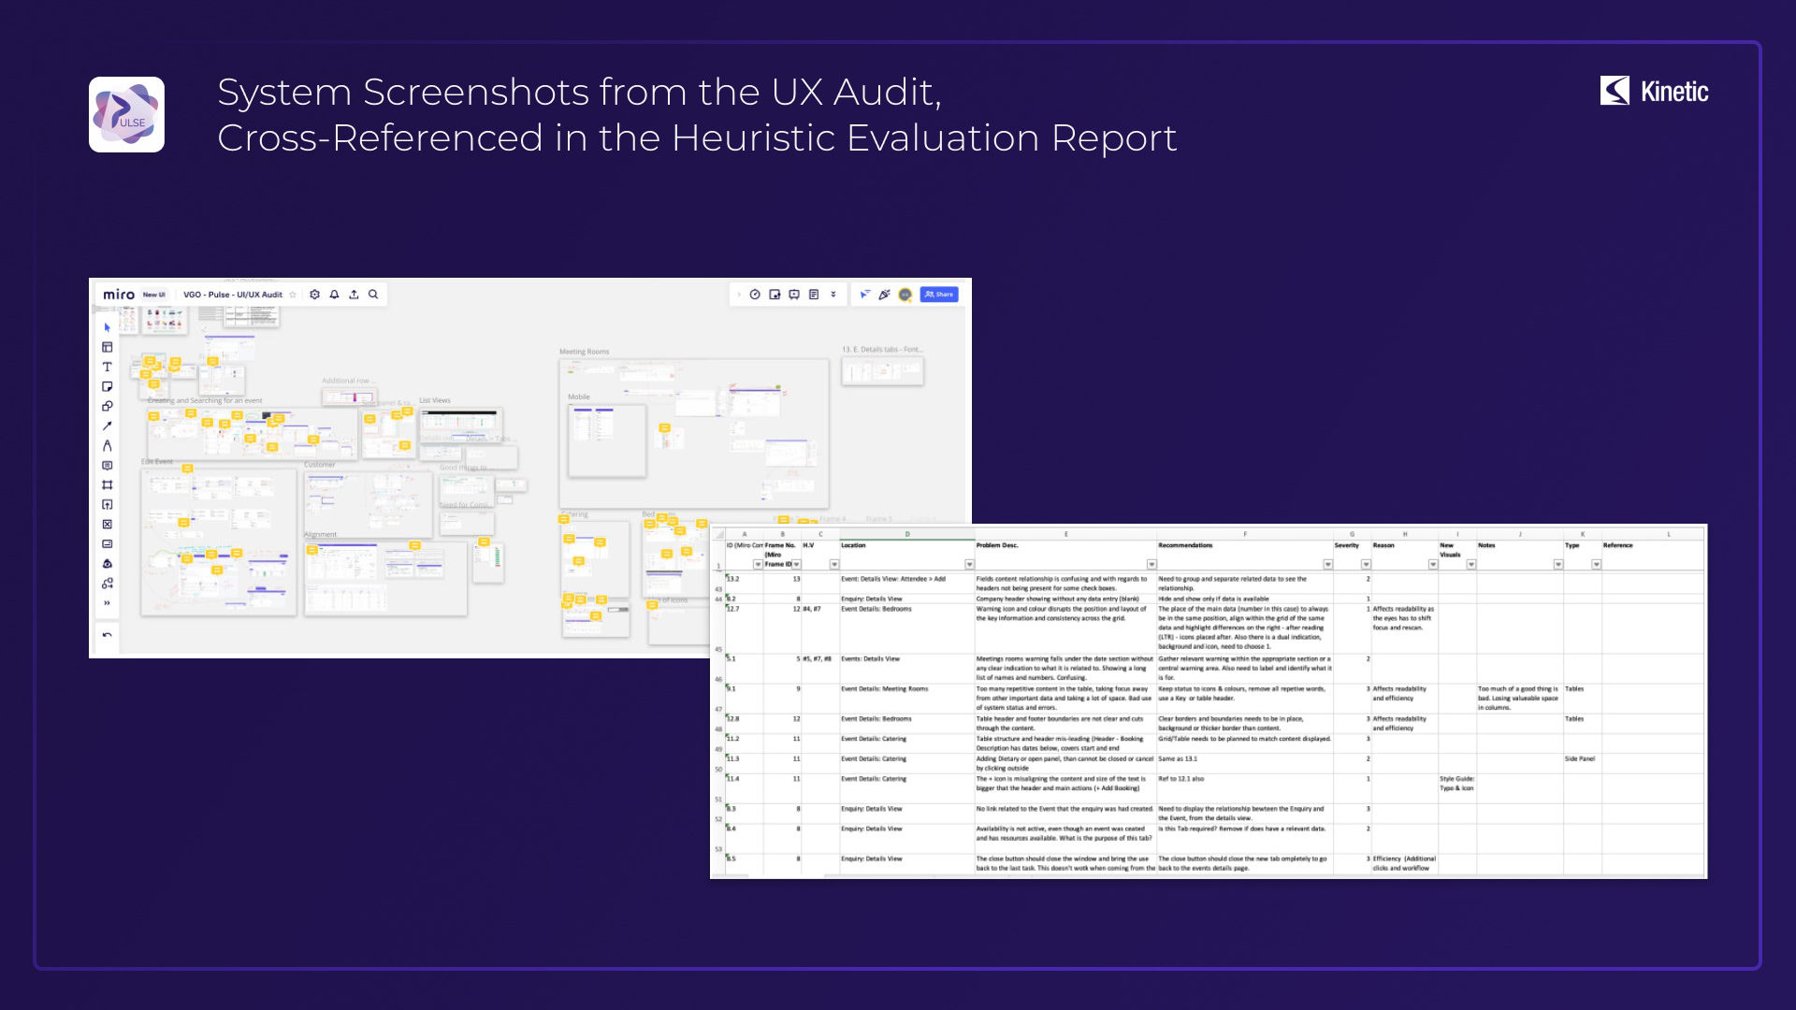Screen dimensions: 1796x1010
Task: Choose the Frame tool in Miro
Action: 108,484
